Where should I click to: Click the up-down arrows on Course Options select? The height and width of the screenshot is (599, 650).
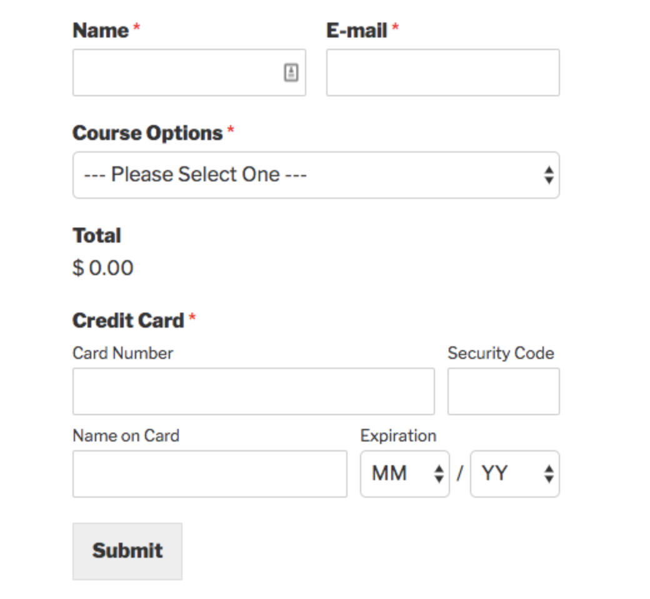tap(548, 175)
